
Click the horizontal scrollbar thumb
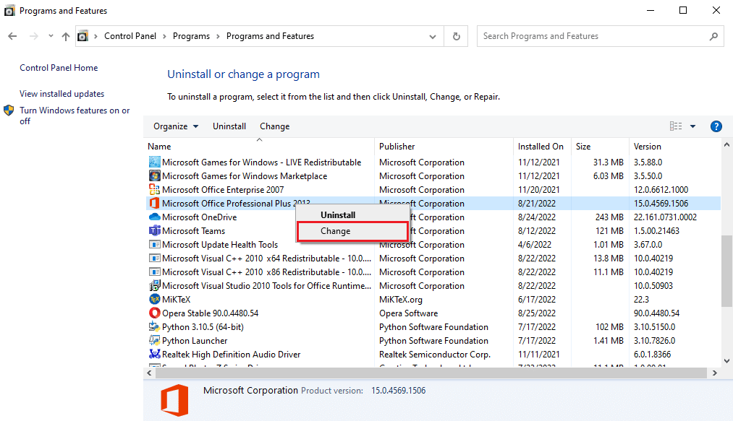[x=431, y=373]
